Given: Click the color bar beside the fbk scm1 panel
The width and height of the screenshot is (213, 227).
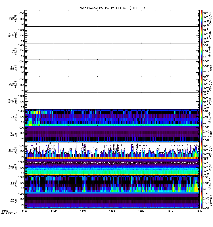Looking at the screenshot, I should tap(201, 200).
